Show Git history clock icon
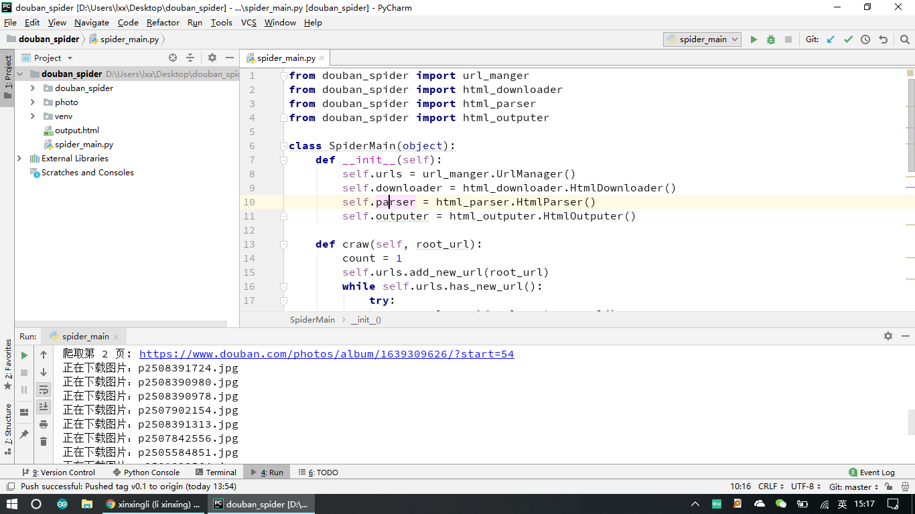 coord(865,39)
